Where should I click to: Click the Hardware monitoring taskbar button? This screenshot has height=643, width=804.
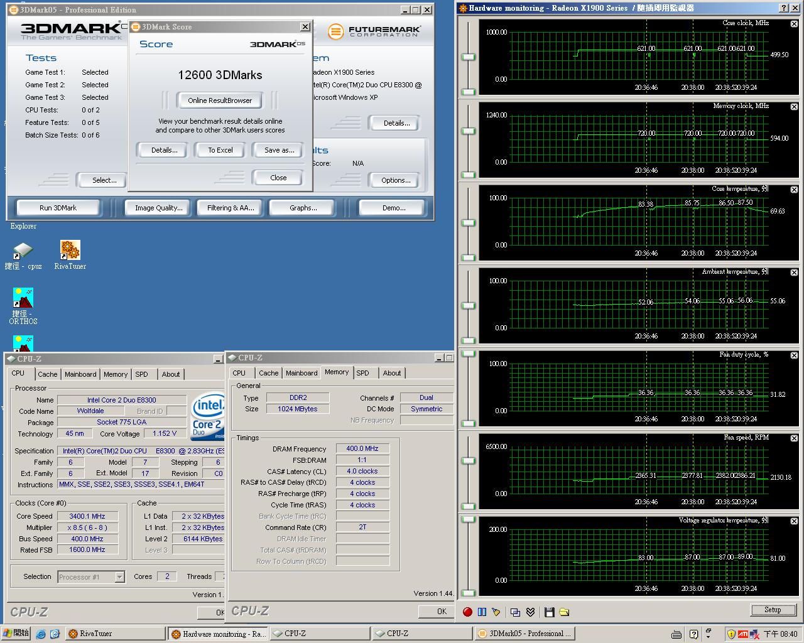[x=219, y=634]
